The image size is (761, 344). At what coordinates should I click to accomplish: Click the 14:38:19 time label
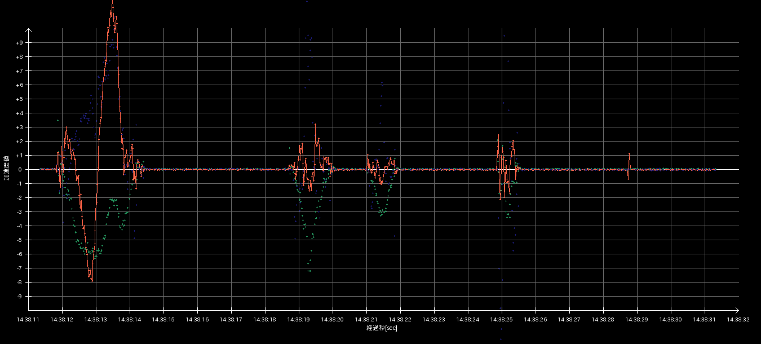299,320
